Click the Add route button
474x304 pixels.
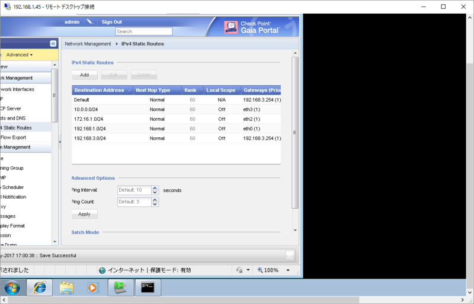click(84, 75)
